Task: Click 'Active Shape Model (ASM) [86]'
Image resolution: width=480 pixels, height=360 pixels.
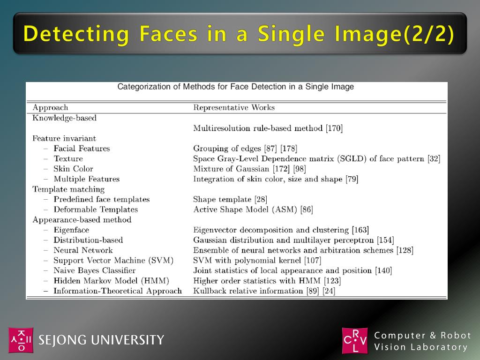Action: tap(253, 210)
